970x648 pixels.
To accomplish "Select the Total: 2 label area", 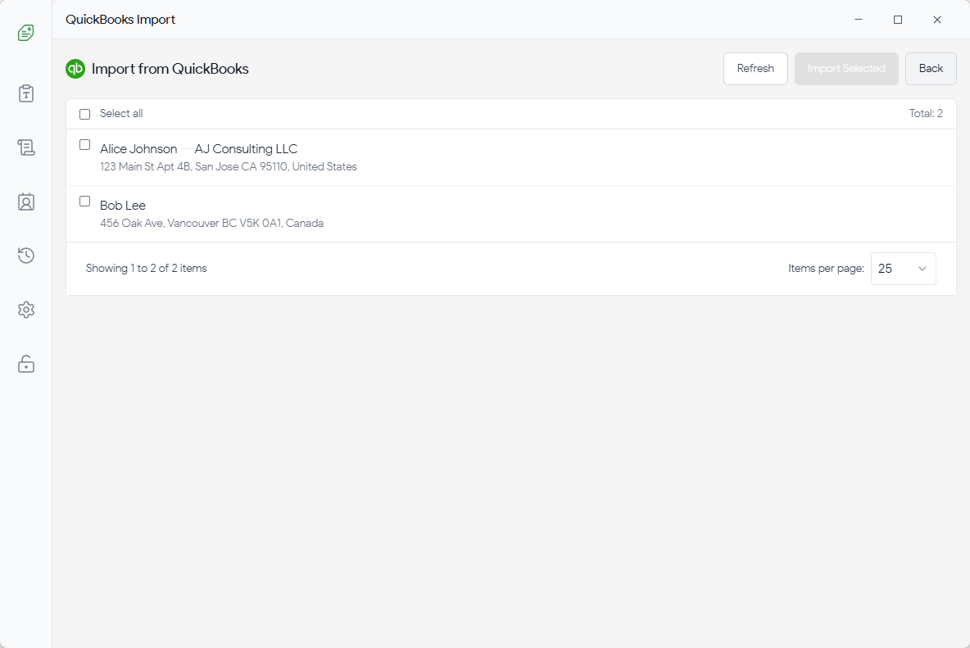I will coord(926,113).
